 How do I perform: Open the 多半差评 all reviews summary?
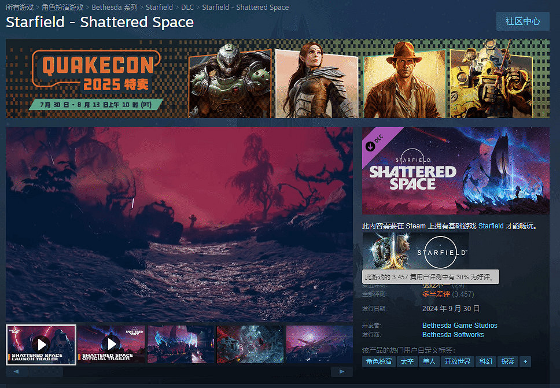tap(436, 294)
